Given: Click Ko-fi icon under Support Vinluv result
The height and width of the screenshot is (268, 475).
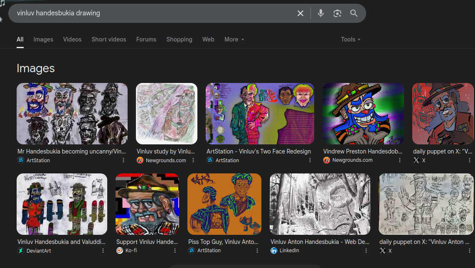Looking at the screenshot, I should (x=120, y=251).
